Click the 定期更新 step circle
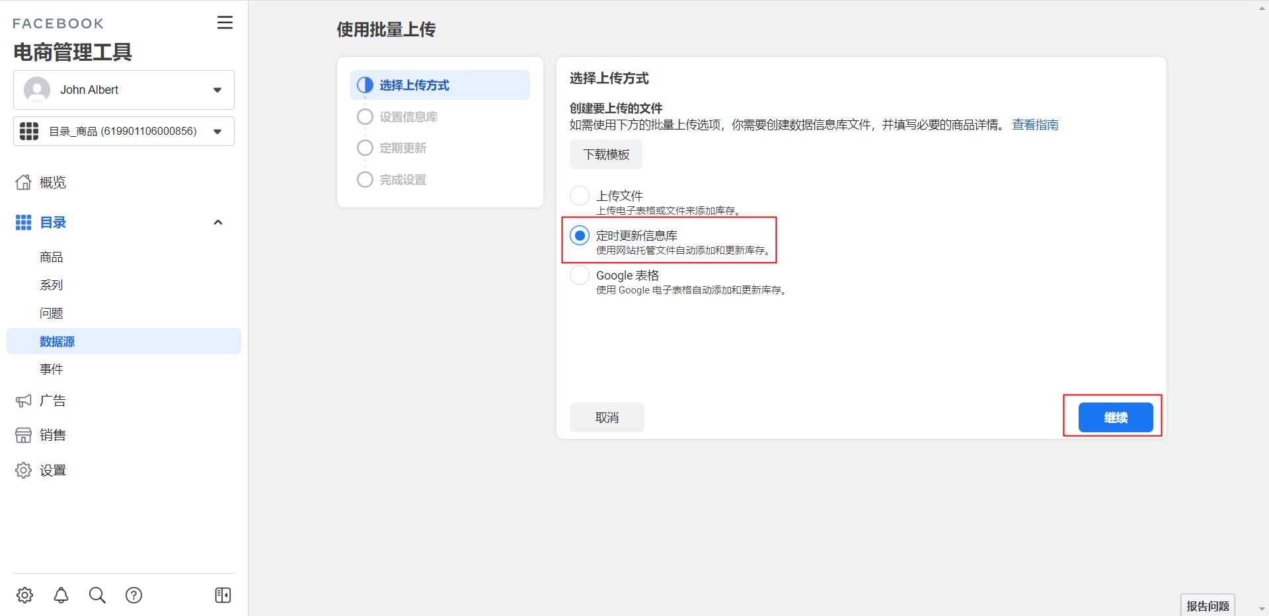The height and width of the screenshot is (616, 1269). 365,148
